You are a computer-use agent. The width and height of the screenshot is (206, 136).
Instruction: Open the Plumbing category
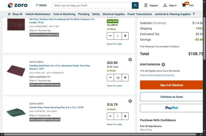pyautogui.click(x=84, y=14)
